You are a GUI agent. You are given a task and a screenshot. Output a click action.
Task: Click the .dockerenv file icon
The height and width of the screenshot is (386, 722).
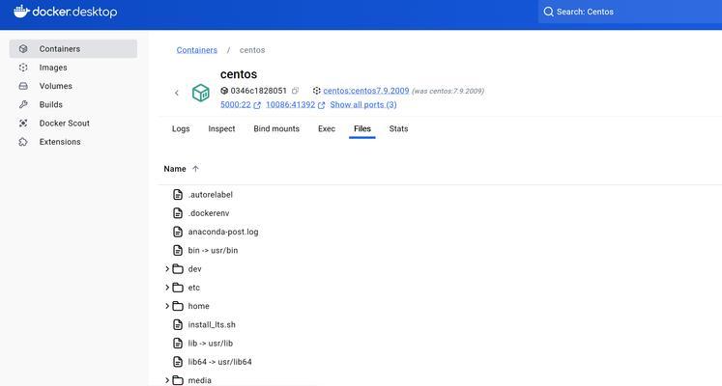(x=178, y=213)
